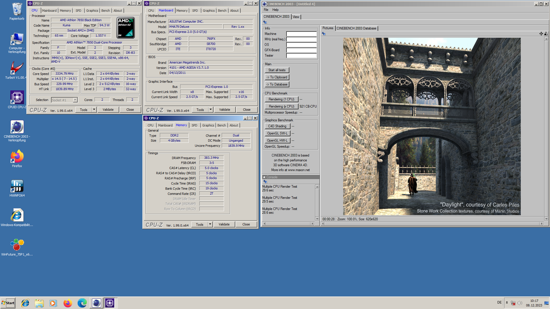Open the File menu in CINEBENCH
Image resolution: width=550 pixels, height=309 pixels.
coord(266,10)
